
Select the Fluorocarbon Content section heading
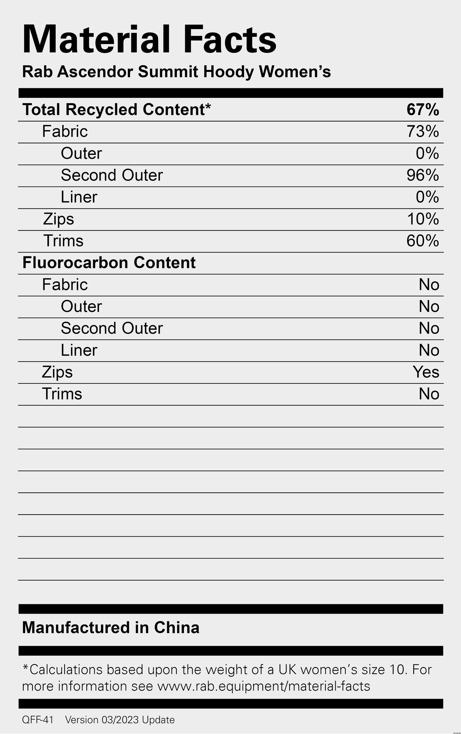109,263
